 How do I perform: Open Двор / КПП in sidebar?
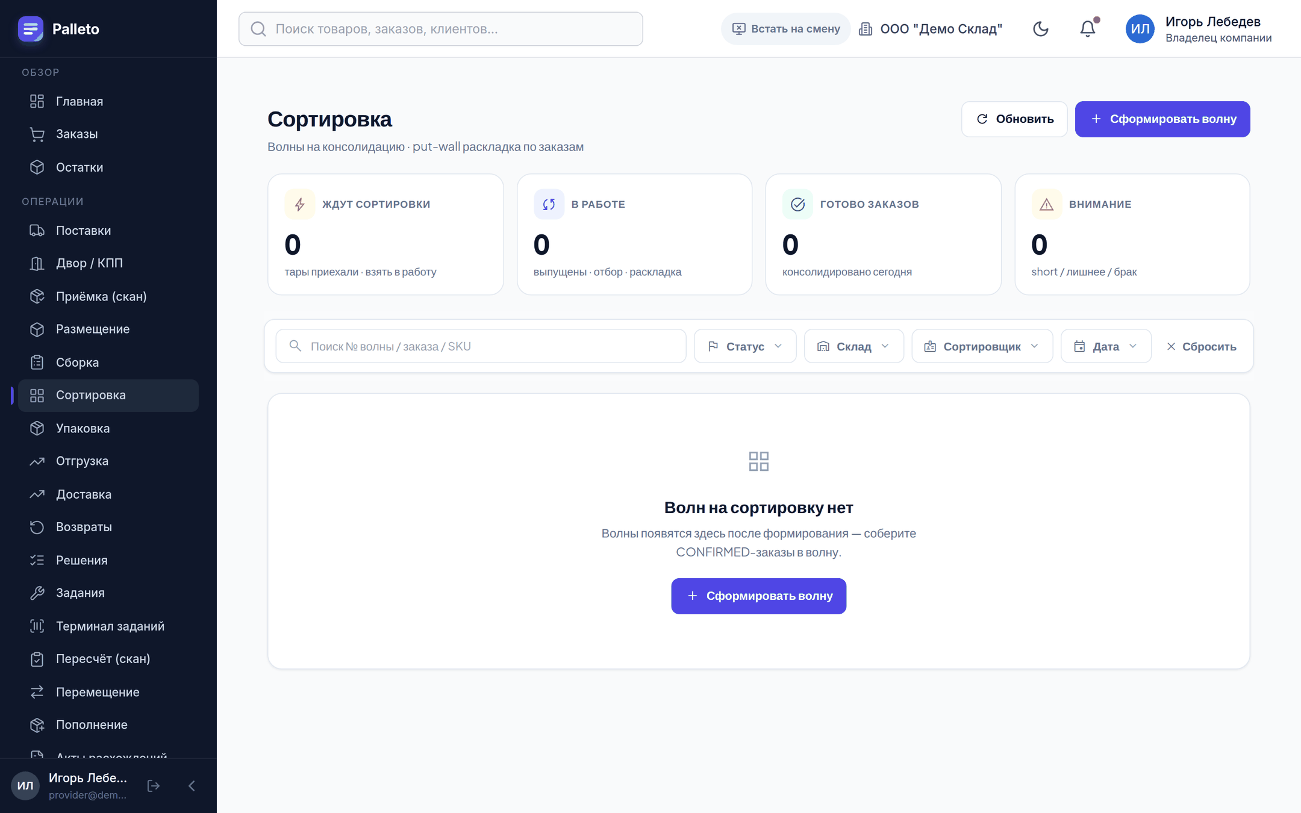click(108, 263)
